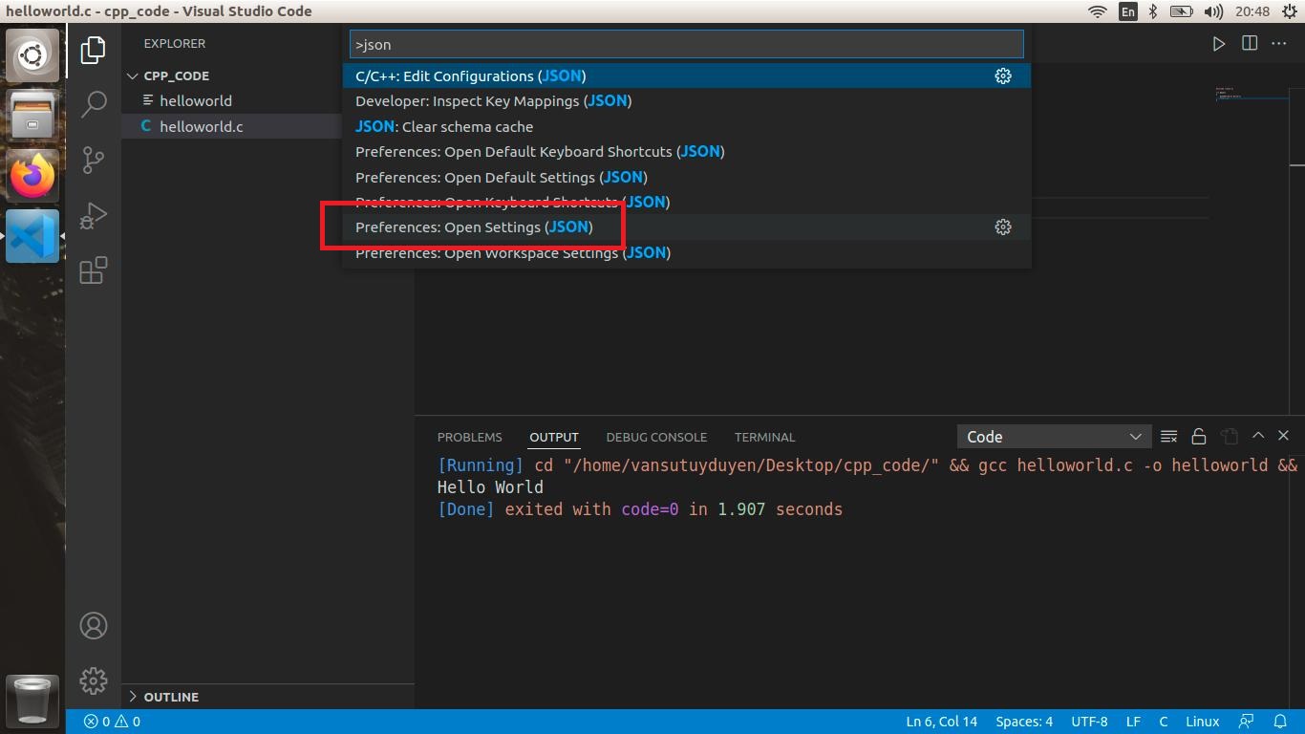Click the Visual Studio Code launcher icon

32,236
